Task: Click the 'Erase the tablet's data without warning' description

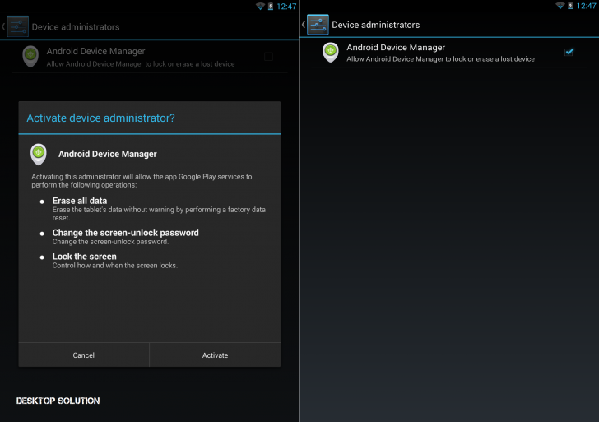Action: (x=159, y=214)
